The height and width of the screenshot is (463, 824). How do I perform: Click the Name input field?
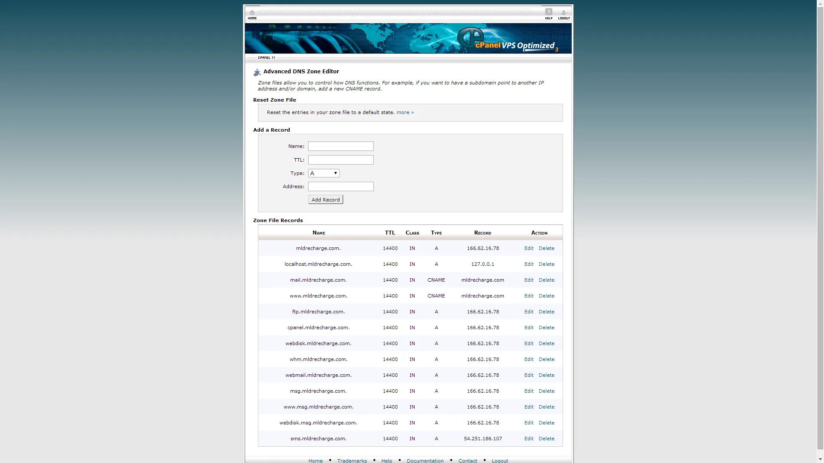[x=341, y=146]
